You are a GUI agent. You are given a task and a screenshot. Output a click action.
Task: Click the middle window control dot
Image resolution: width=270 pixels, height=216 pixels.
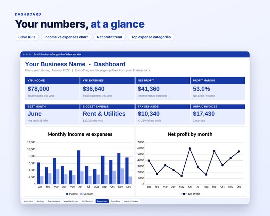coord(27,54)
